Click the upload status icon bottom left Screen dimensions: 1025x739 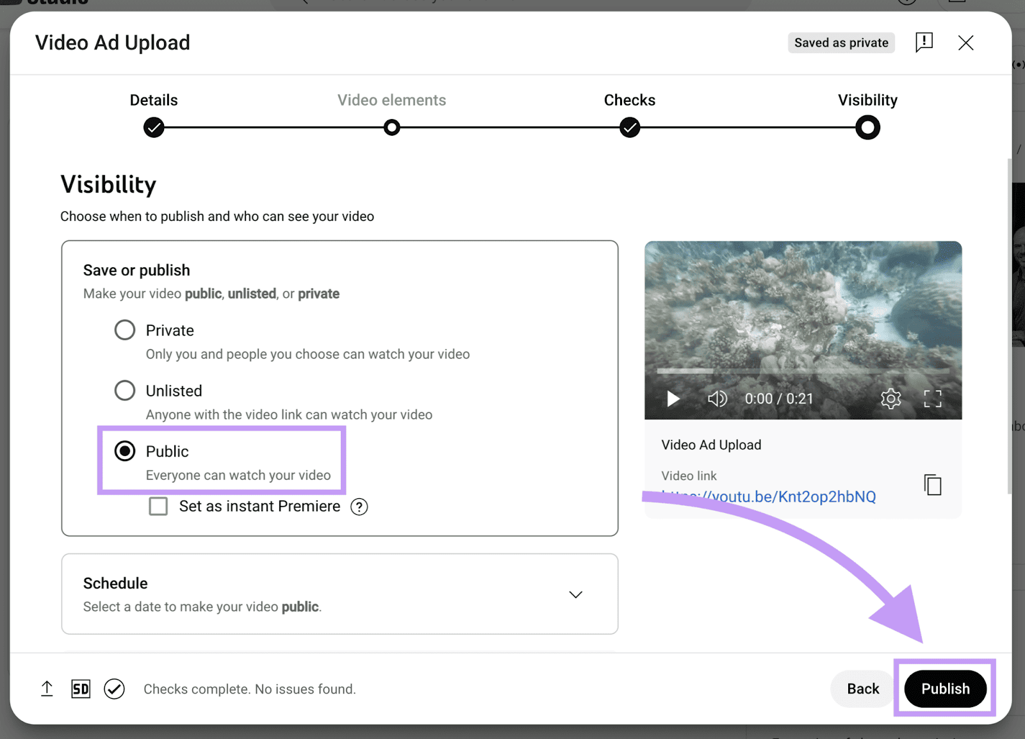point(46,688)
